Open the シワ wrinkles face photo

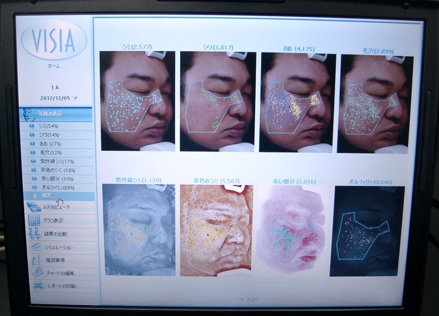pos(218,102)
